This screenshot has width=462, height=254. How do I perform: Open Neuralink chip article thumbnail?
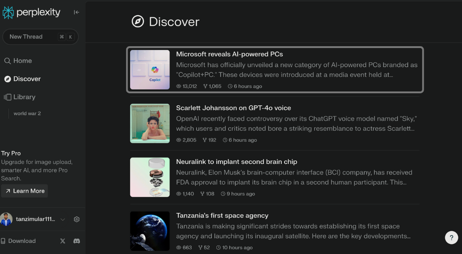(x=150, y=177)
